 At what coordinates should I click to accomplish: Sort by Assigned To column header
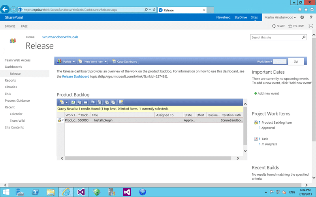169,115
